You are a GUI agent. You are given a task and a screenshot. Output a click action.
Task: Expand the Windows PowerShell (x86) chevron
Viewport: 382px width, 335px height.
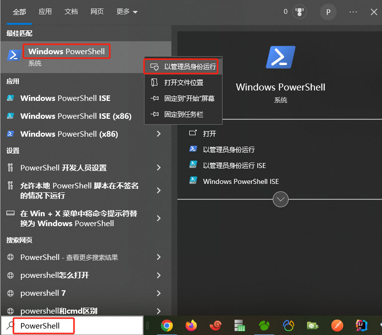click(158, 134)
